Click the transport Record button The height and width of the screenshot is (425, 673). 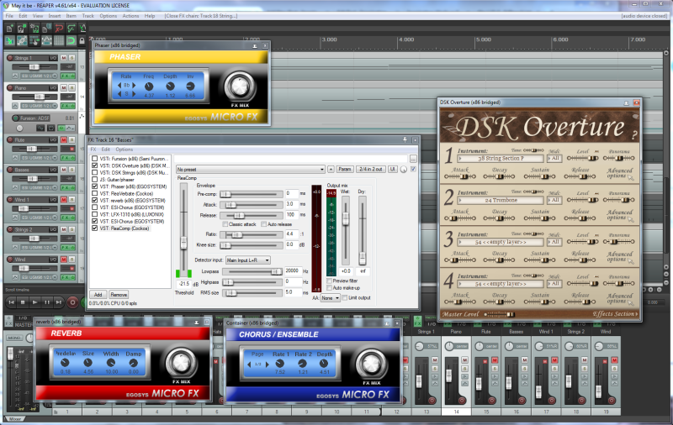pos(72,302)
